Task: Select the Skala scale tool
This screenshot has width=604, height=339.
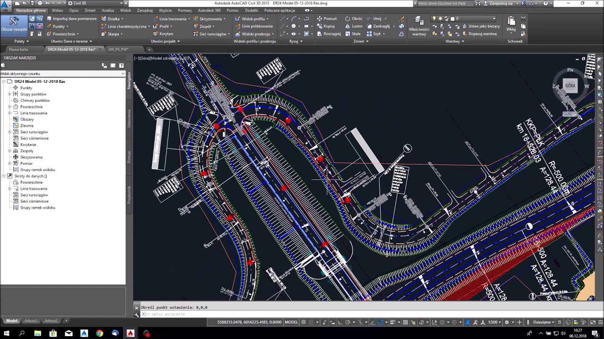Action: (x=353, y=34)
